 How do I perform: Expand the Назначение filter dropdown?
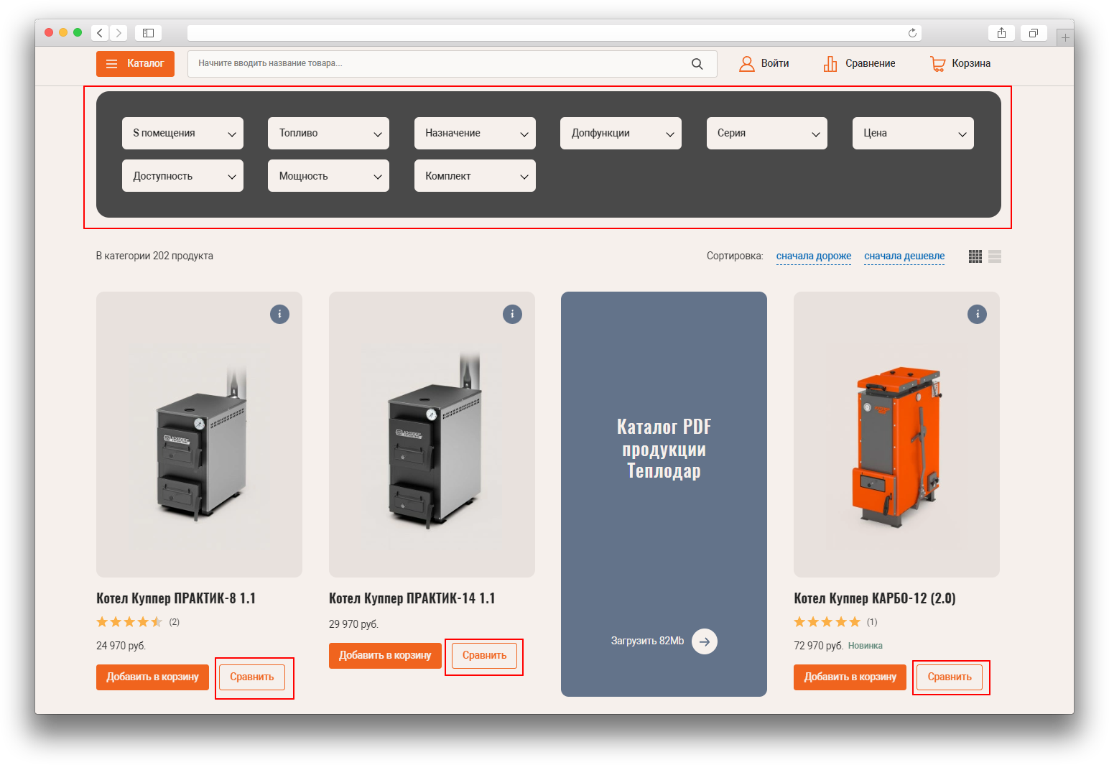475,134
